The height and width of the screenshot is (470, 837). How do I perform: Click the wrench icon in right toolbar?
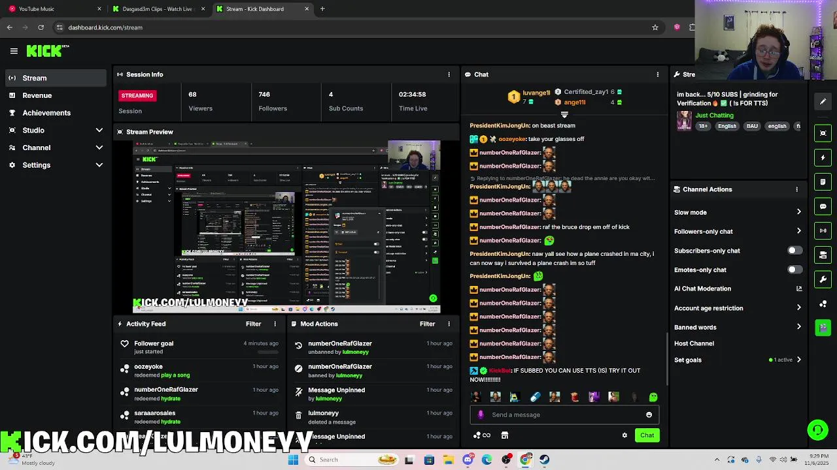click(823, 279)
